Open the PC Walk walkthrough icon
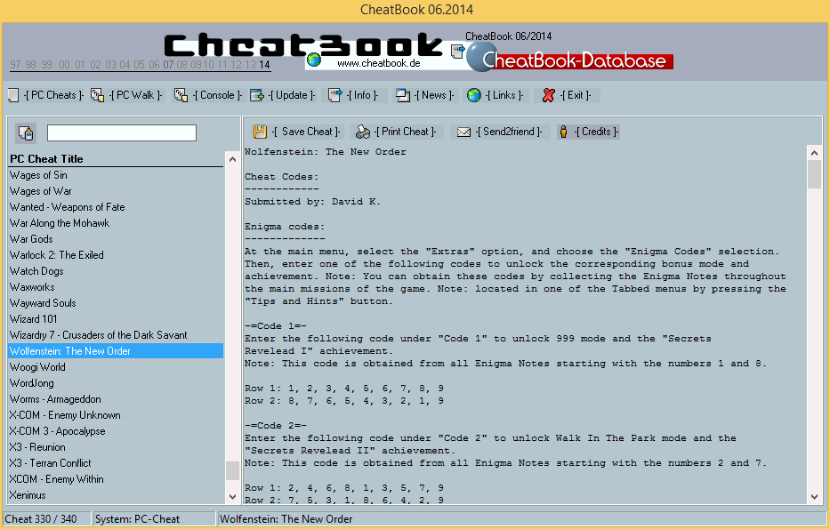This screenshot has height=529, width=830. [x=97, y=95]
